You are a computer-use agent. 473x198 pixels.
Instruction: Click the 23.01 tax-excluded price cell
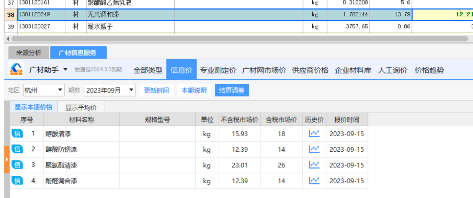click(240, 165)
